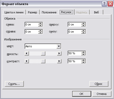The image size is (114, 99).
Task: Decrease the справа crop value
Action: pyautogui.click(x=40, y=33)
